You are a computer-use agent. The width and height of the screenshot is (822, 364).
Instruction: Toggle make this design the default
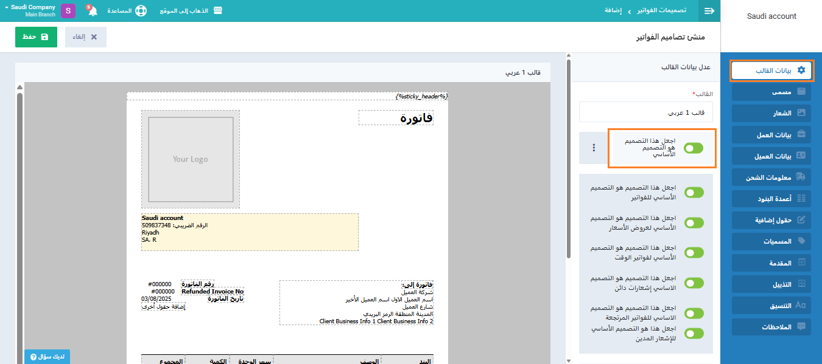(x=694, y=148)
